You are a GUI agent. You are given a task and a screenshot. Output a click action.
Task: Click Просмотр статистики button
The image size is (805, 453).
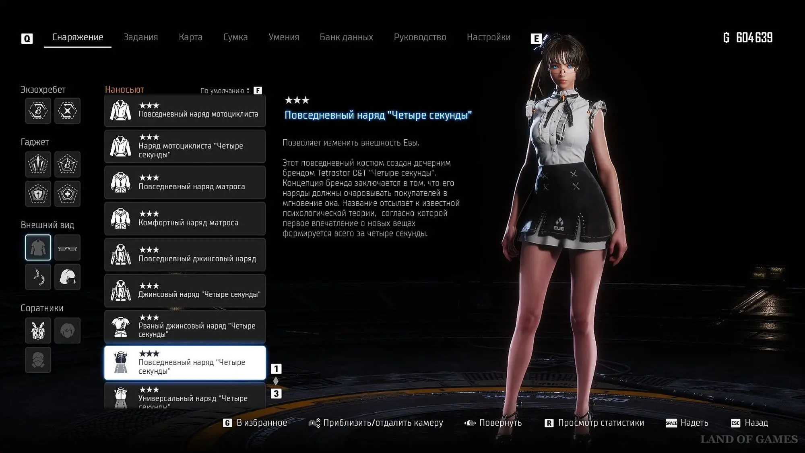[601, 423]
